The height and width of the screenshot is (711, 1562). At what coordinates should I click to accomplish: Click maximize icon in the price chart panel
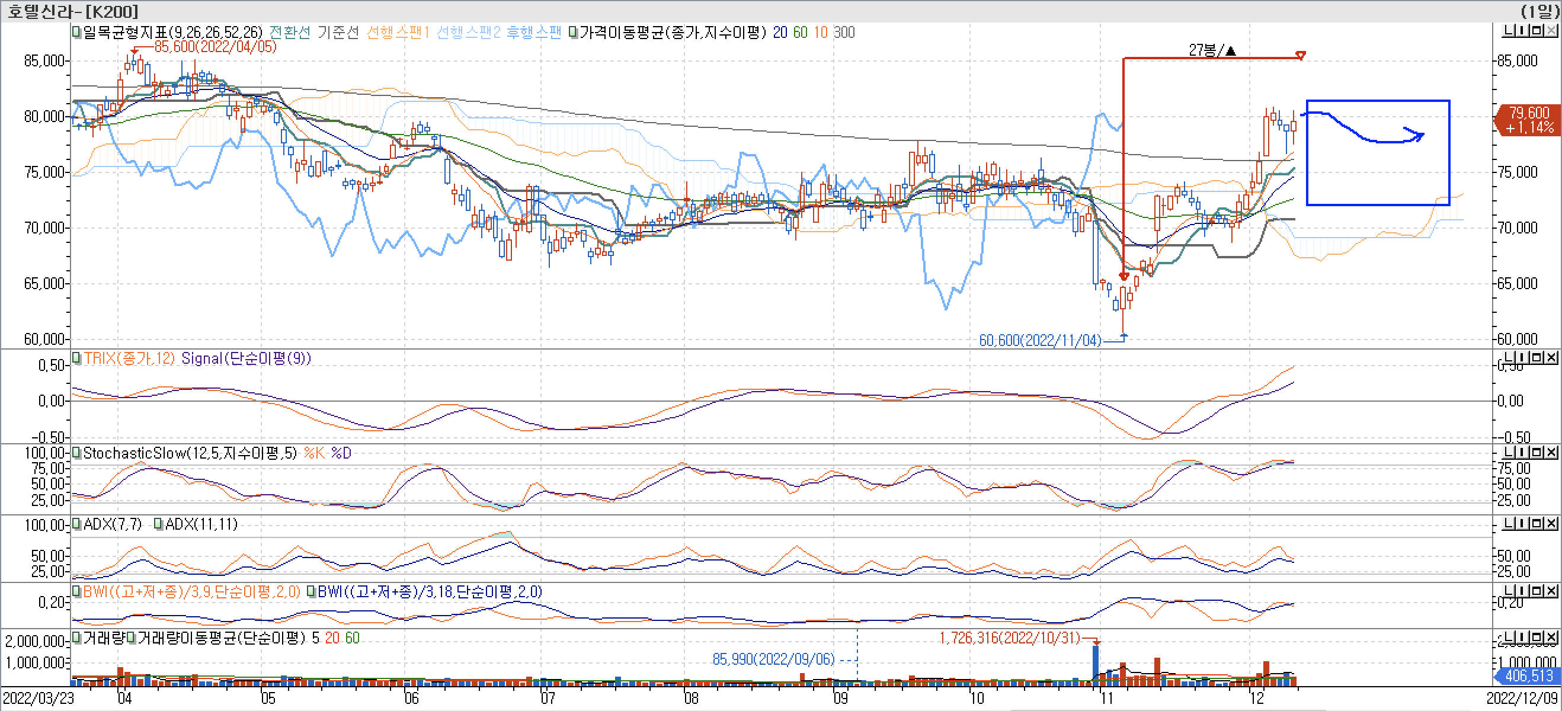(x=1537, y=31)
